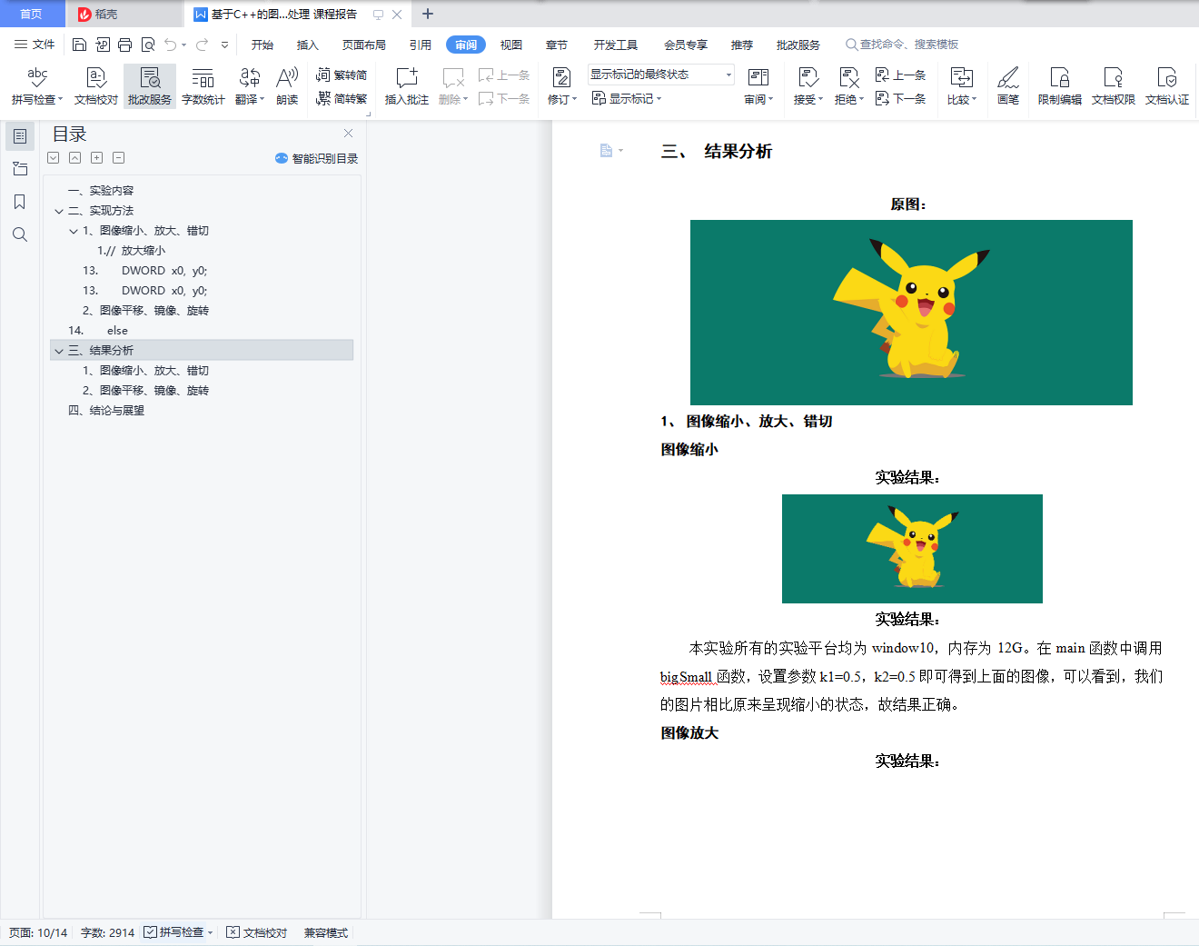Switch to the 页面布局 ribbon tab
The width and height of the screenshot is (1199, 946).
point(364,45)
